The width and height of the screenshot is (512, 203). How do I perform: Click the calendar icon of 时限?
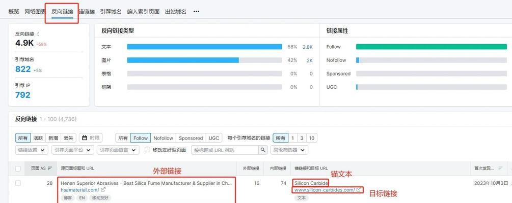[x=85, y=138]
